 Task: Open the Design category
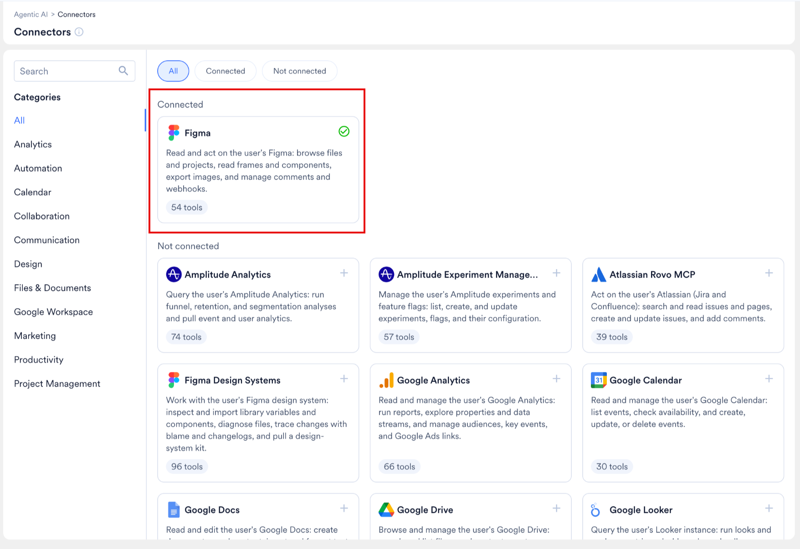28,264
